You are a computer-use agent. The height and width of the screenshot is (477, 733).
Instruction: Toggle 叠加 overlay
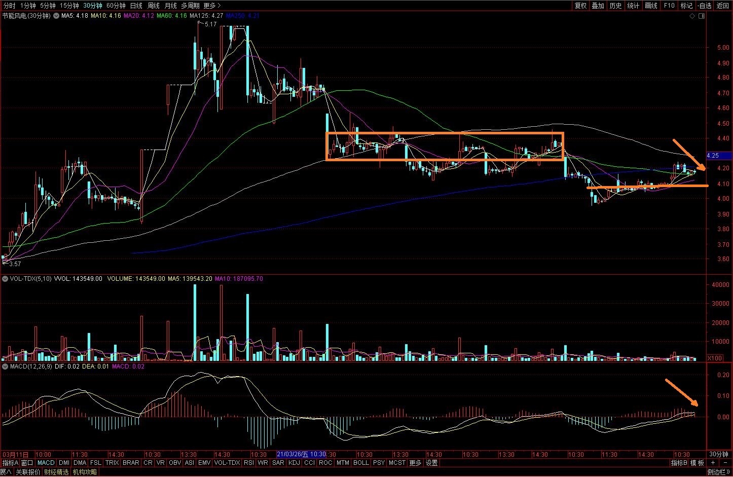[598, 6]
